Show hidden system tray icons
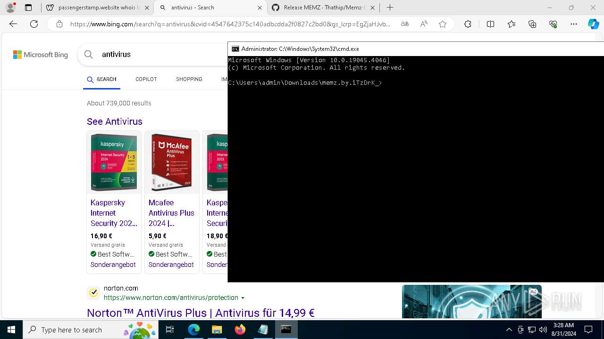 (509, 330)
